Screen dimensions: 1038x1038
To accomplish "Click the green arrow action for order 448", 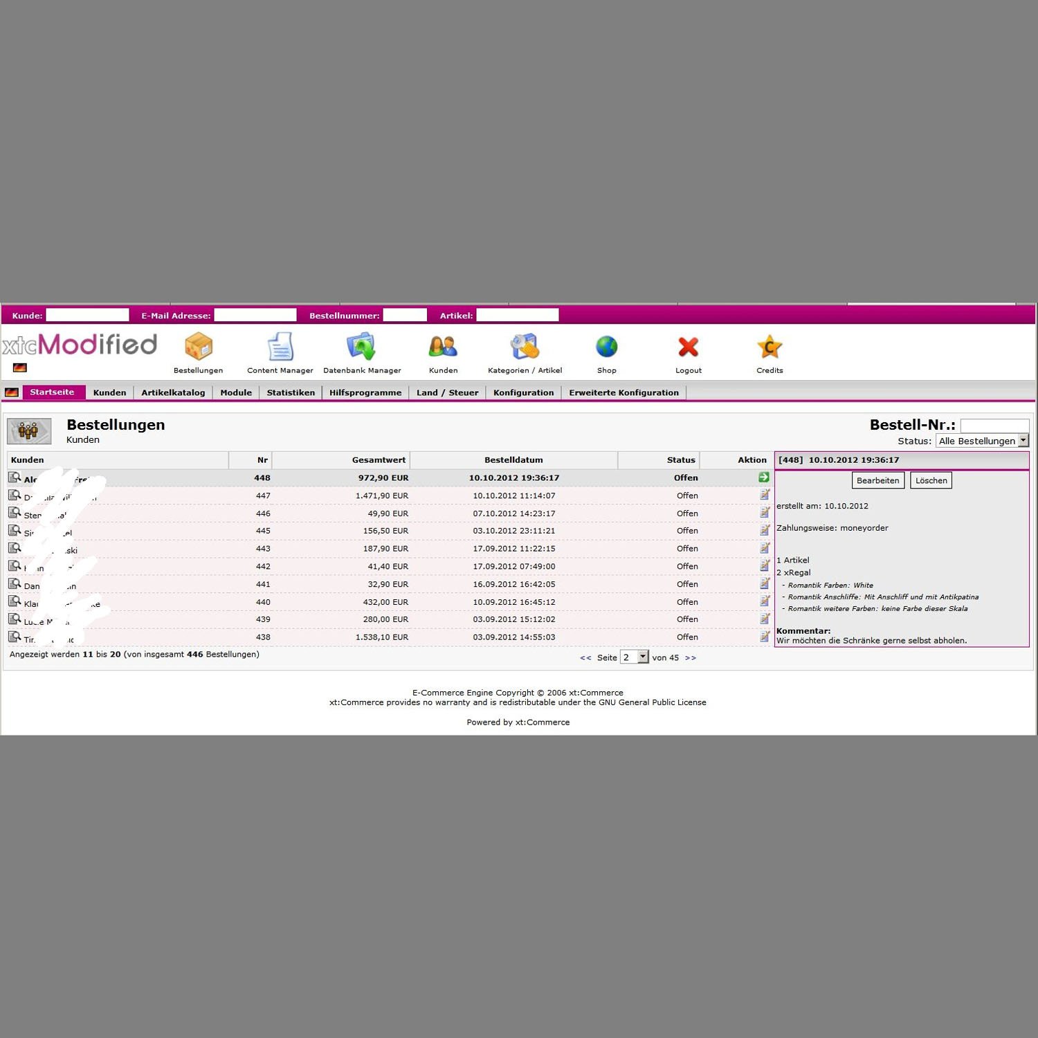I will (x=764, y=477).
